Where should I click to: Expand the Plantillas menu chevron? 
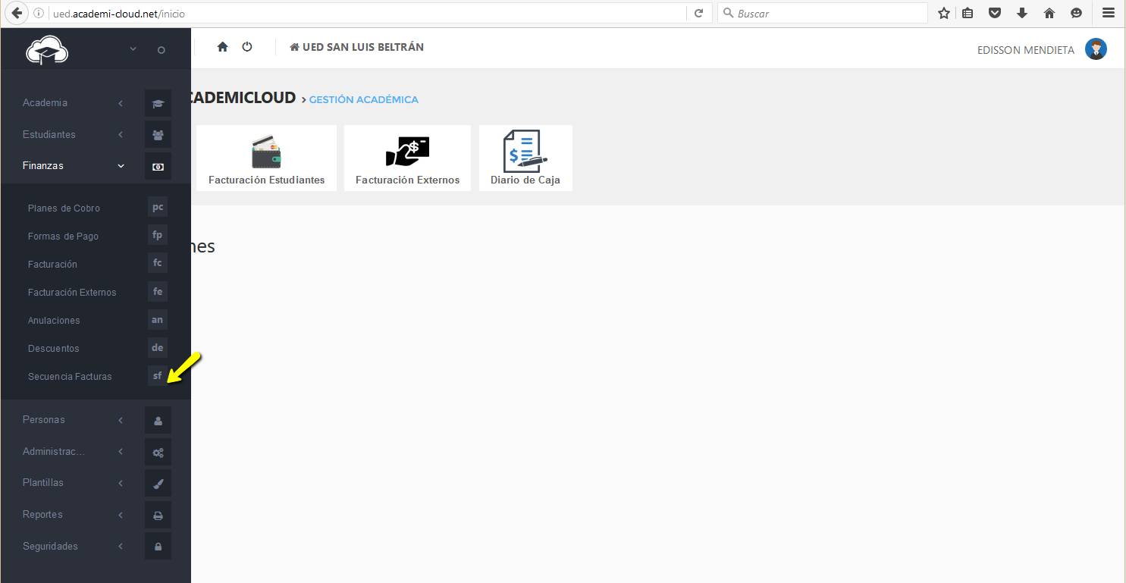[x=121, y=483]
